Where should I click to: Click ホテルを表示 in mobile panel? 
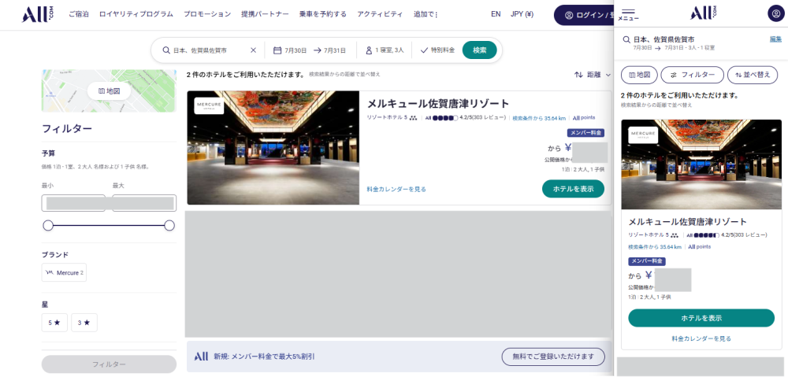pyautogui.click(x=701, y=318)
